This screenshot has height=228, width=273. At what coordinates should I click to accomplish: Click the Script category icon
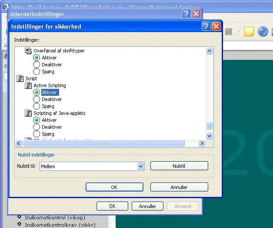(20, 78)
